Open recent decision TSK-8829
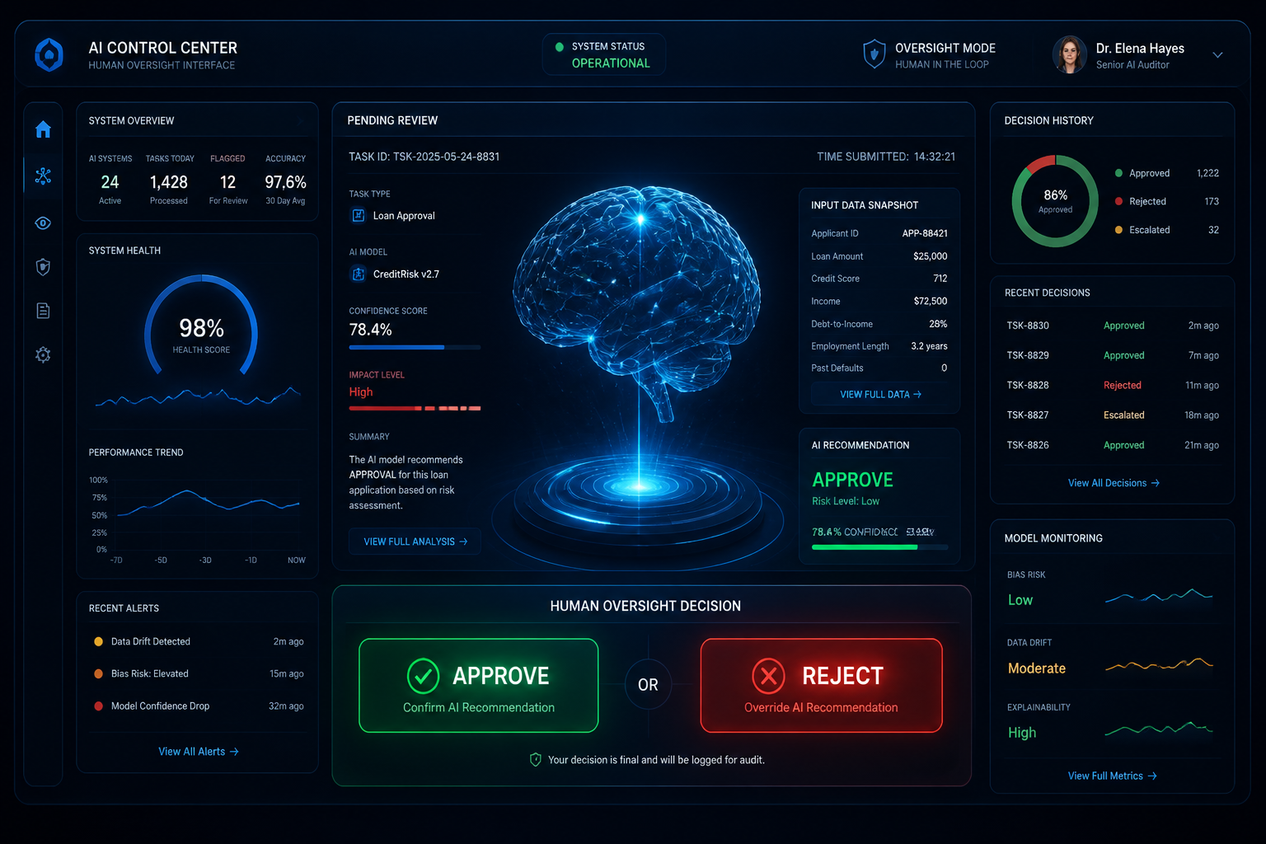This screenshot has width=1266, height=844. [1112, 355]
